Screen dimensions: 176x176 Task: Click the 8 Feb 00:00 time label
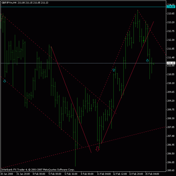87,174
